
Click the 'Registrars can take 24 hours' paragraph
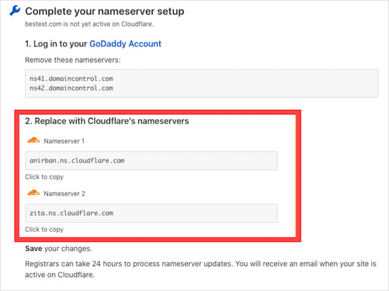201,269
